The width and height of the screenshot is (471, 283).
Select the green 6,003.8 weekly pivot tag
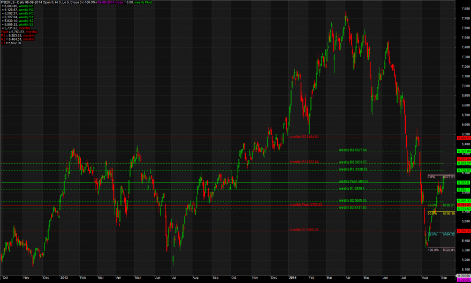point(464,182)
